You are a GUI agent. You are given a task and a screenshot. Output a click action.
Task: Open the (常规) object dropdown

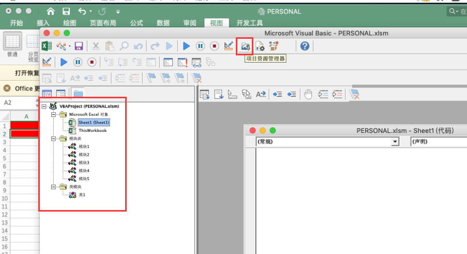395,141
